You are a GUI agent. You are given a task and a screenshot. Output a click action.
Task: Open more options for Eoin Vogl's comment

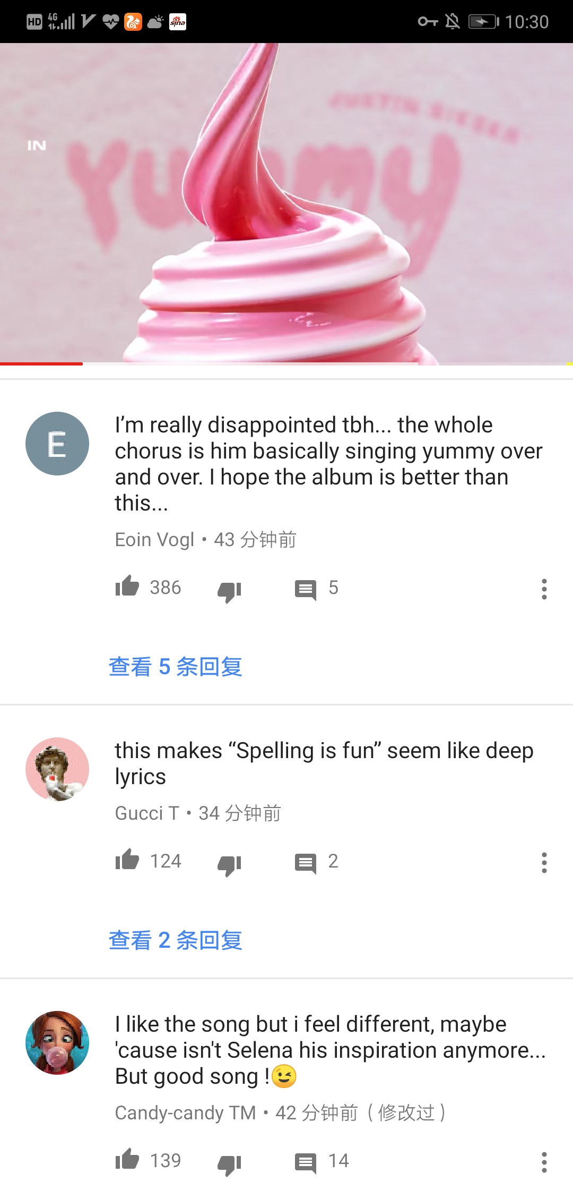pos(544,589)
